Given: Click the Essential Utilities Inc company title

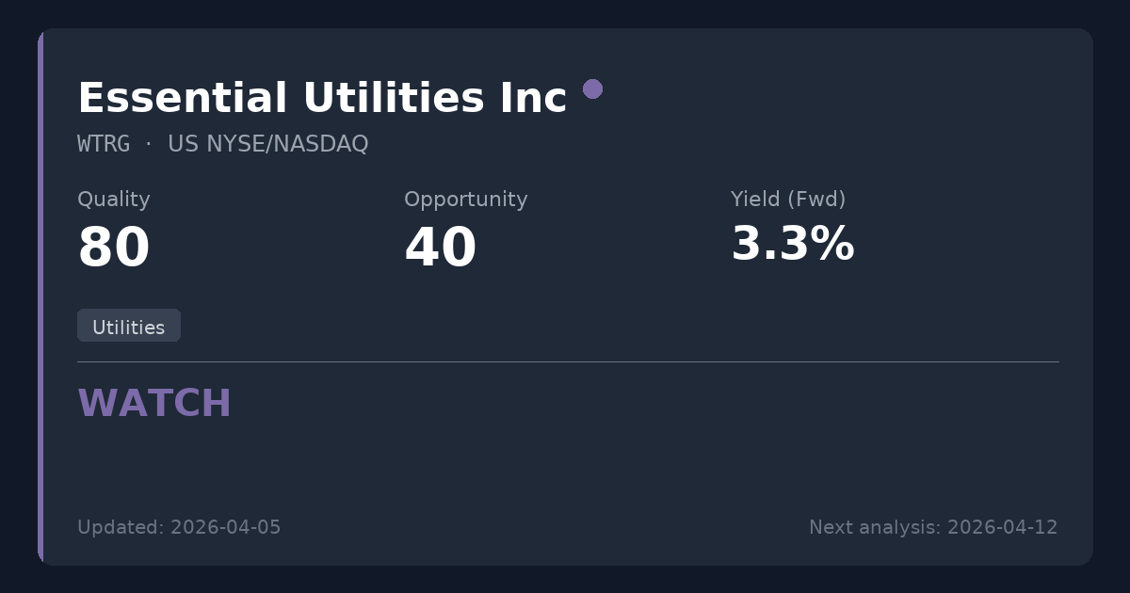Looking at the screenshot, I should (x=321, y=99).
